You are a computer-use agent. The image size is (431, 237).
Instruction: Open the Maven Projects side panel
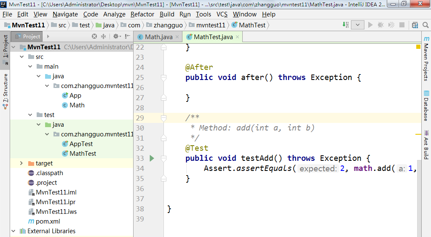pos(426,59)
